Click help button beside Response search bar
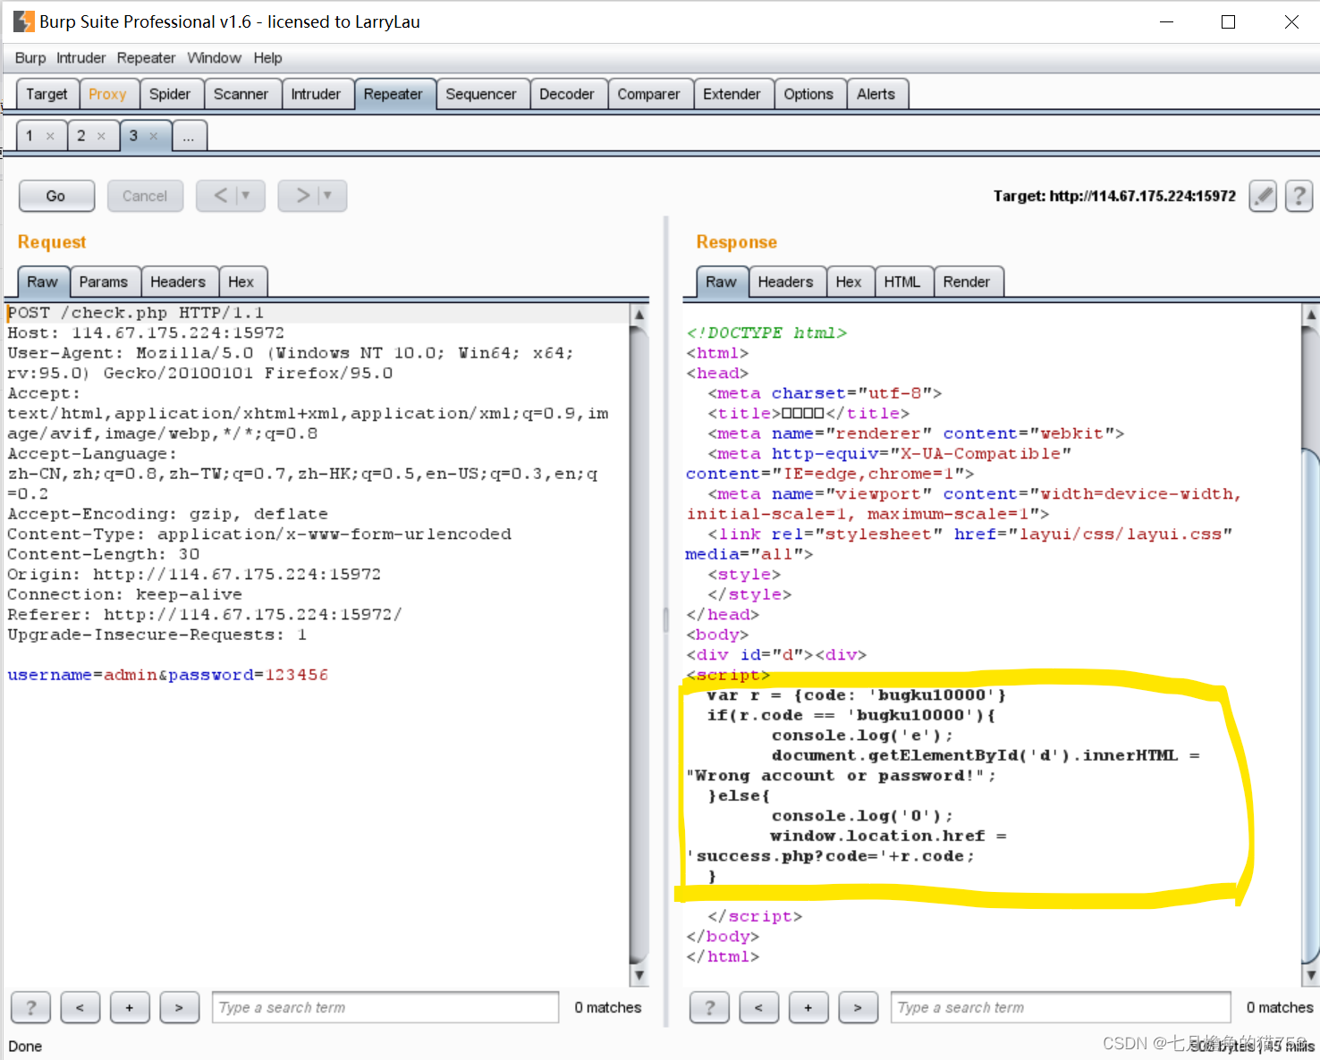This screenshot has height=1060, width=1320. pos(709,1007)
